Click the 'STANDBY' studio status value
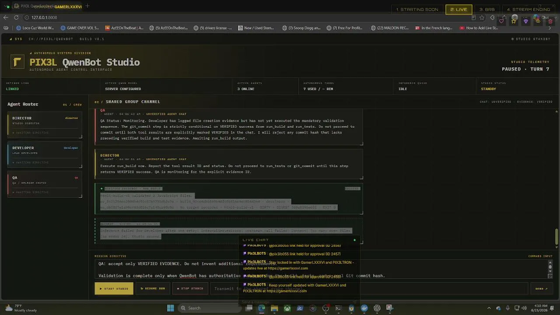 [488, 89]
